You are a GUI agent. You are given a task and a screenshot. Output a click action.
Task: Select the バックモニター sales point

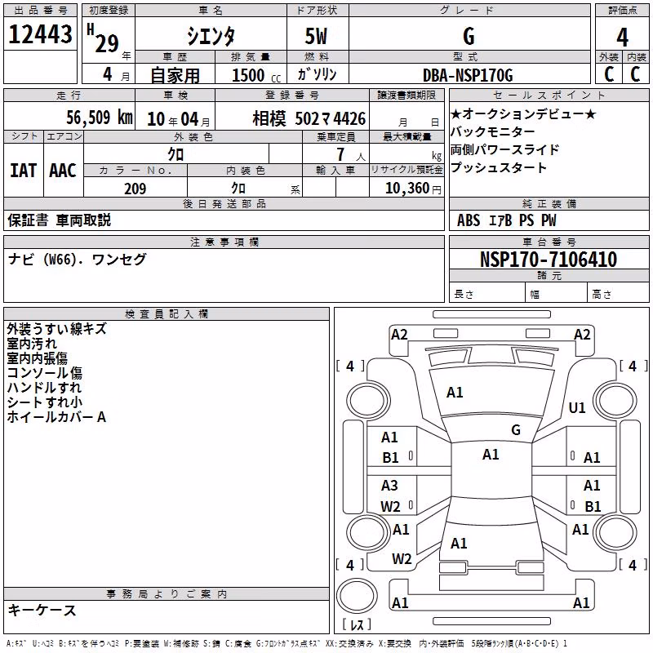pos(493,131)
